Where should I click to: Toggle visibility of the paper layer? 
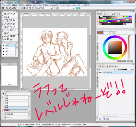[x=100, y=119]
